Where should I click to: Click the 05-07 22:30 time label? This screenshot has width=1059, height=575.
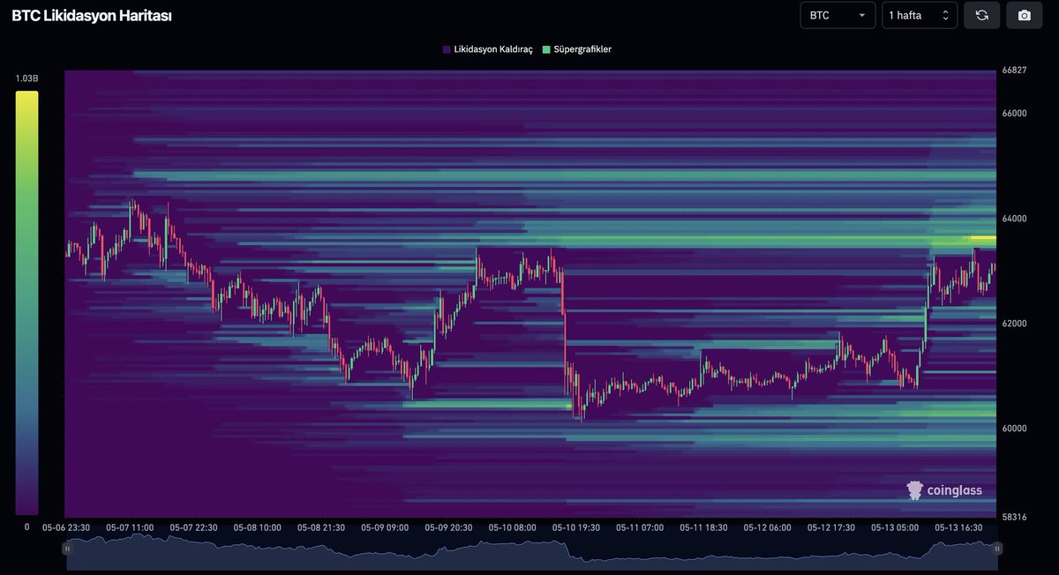click(193, 527)
